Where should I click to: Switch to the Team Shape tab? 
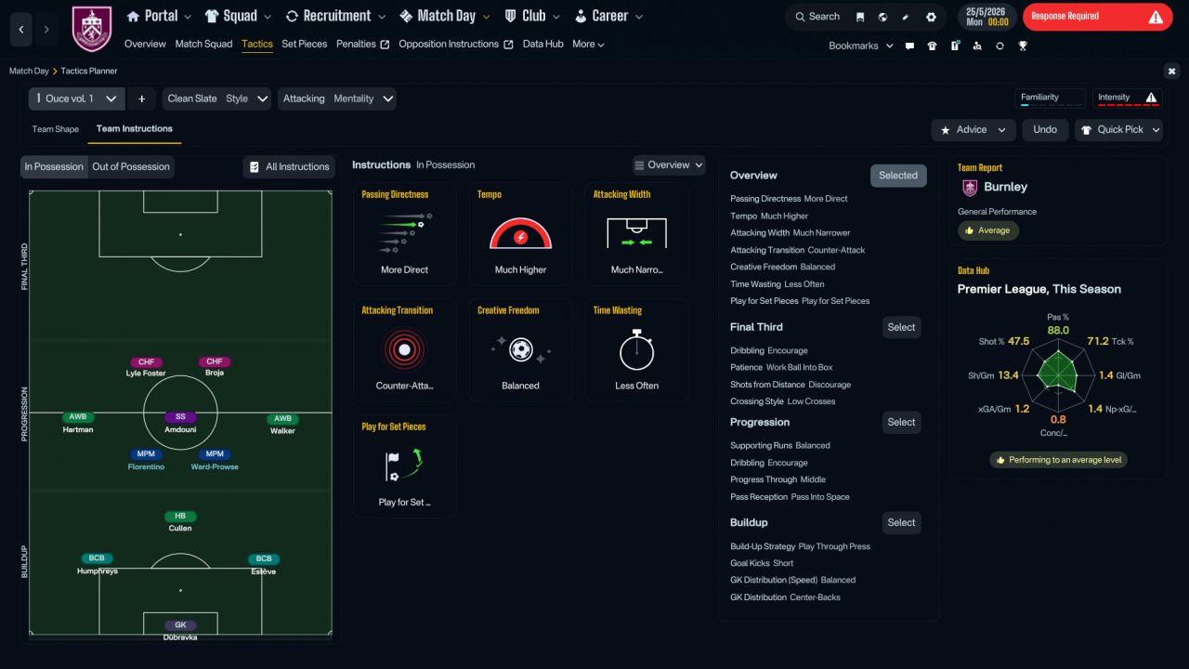tap(56, 129)
